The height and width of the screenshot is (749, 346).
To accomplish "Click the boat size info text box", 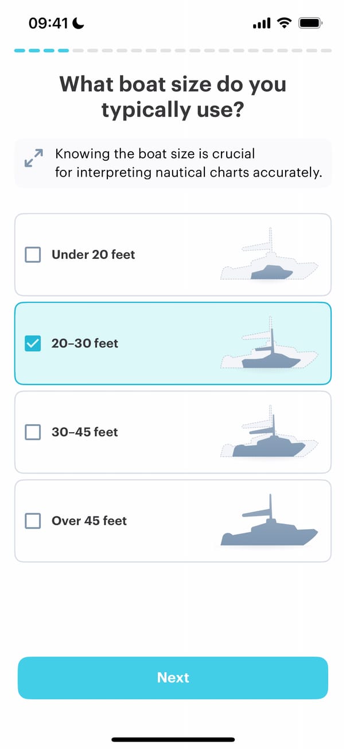I will click(x=184, y=163).
